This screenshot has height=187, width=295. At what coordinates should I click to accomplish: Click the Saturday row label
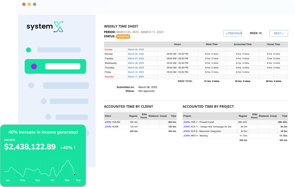coord(109,77)
